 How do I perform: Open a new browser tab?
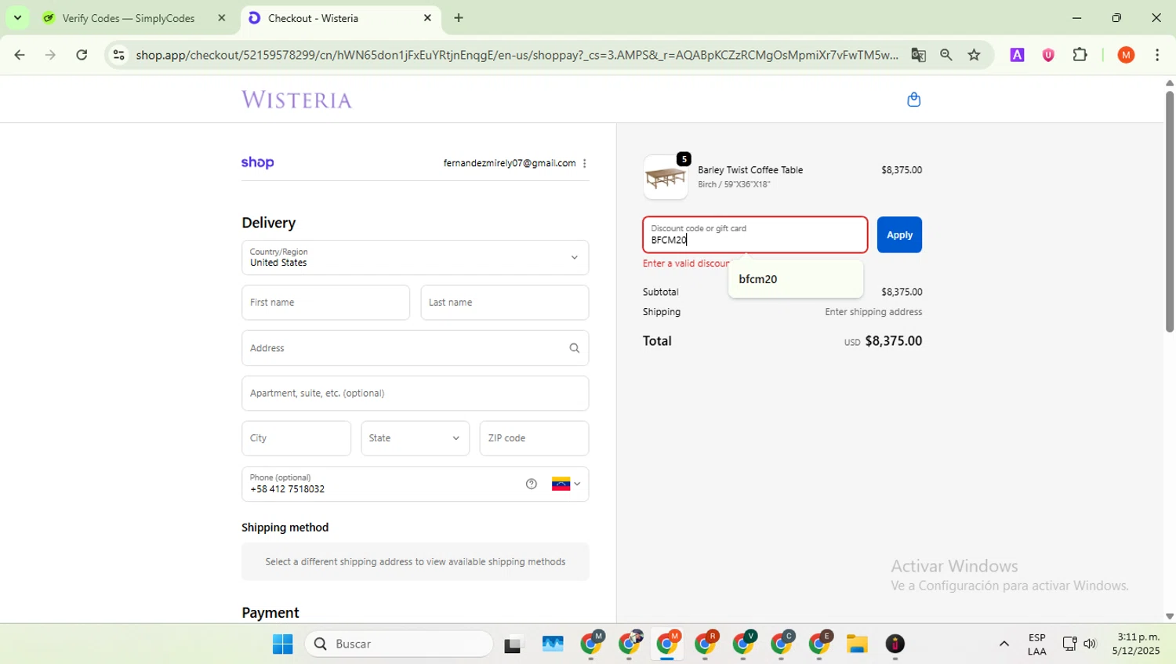coord(459,18)
